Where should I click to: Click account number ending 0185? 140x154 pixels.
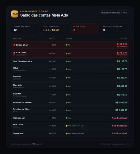pyautogui.click(x=52, y=86)
